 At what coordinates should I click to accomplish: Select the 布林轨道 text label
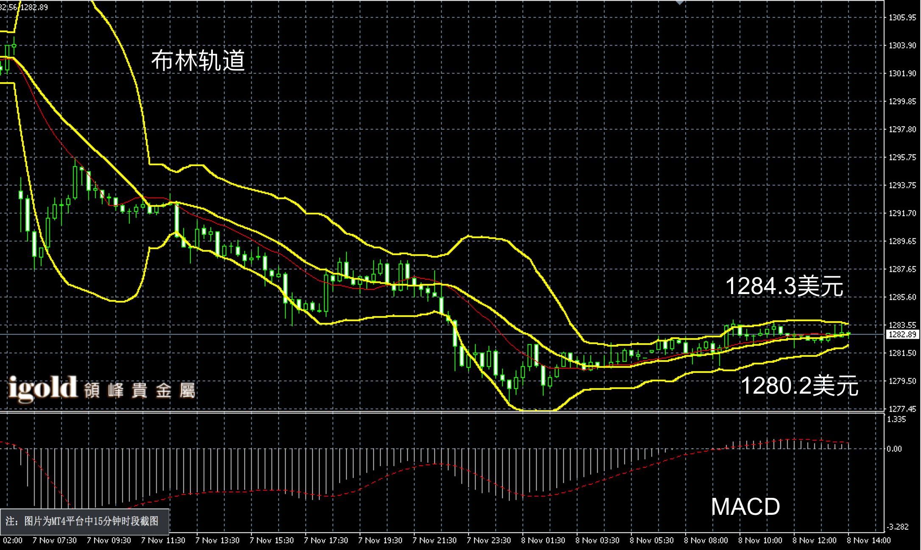point(198,60)
